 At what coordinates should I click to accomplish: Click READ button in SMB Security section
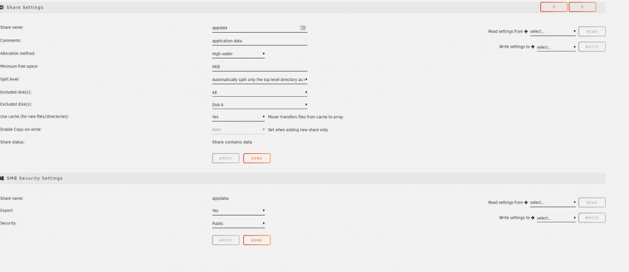(592, 203)
